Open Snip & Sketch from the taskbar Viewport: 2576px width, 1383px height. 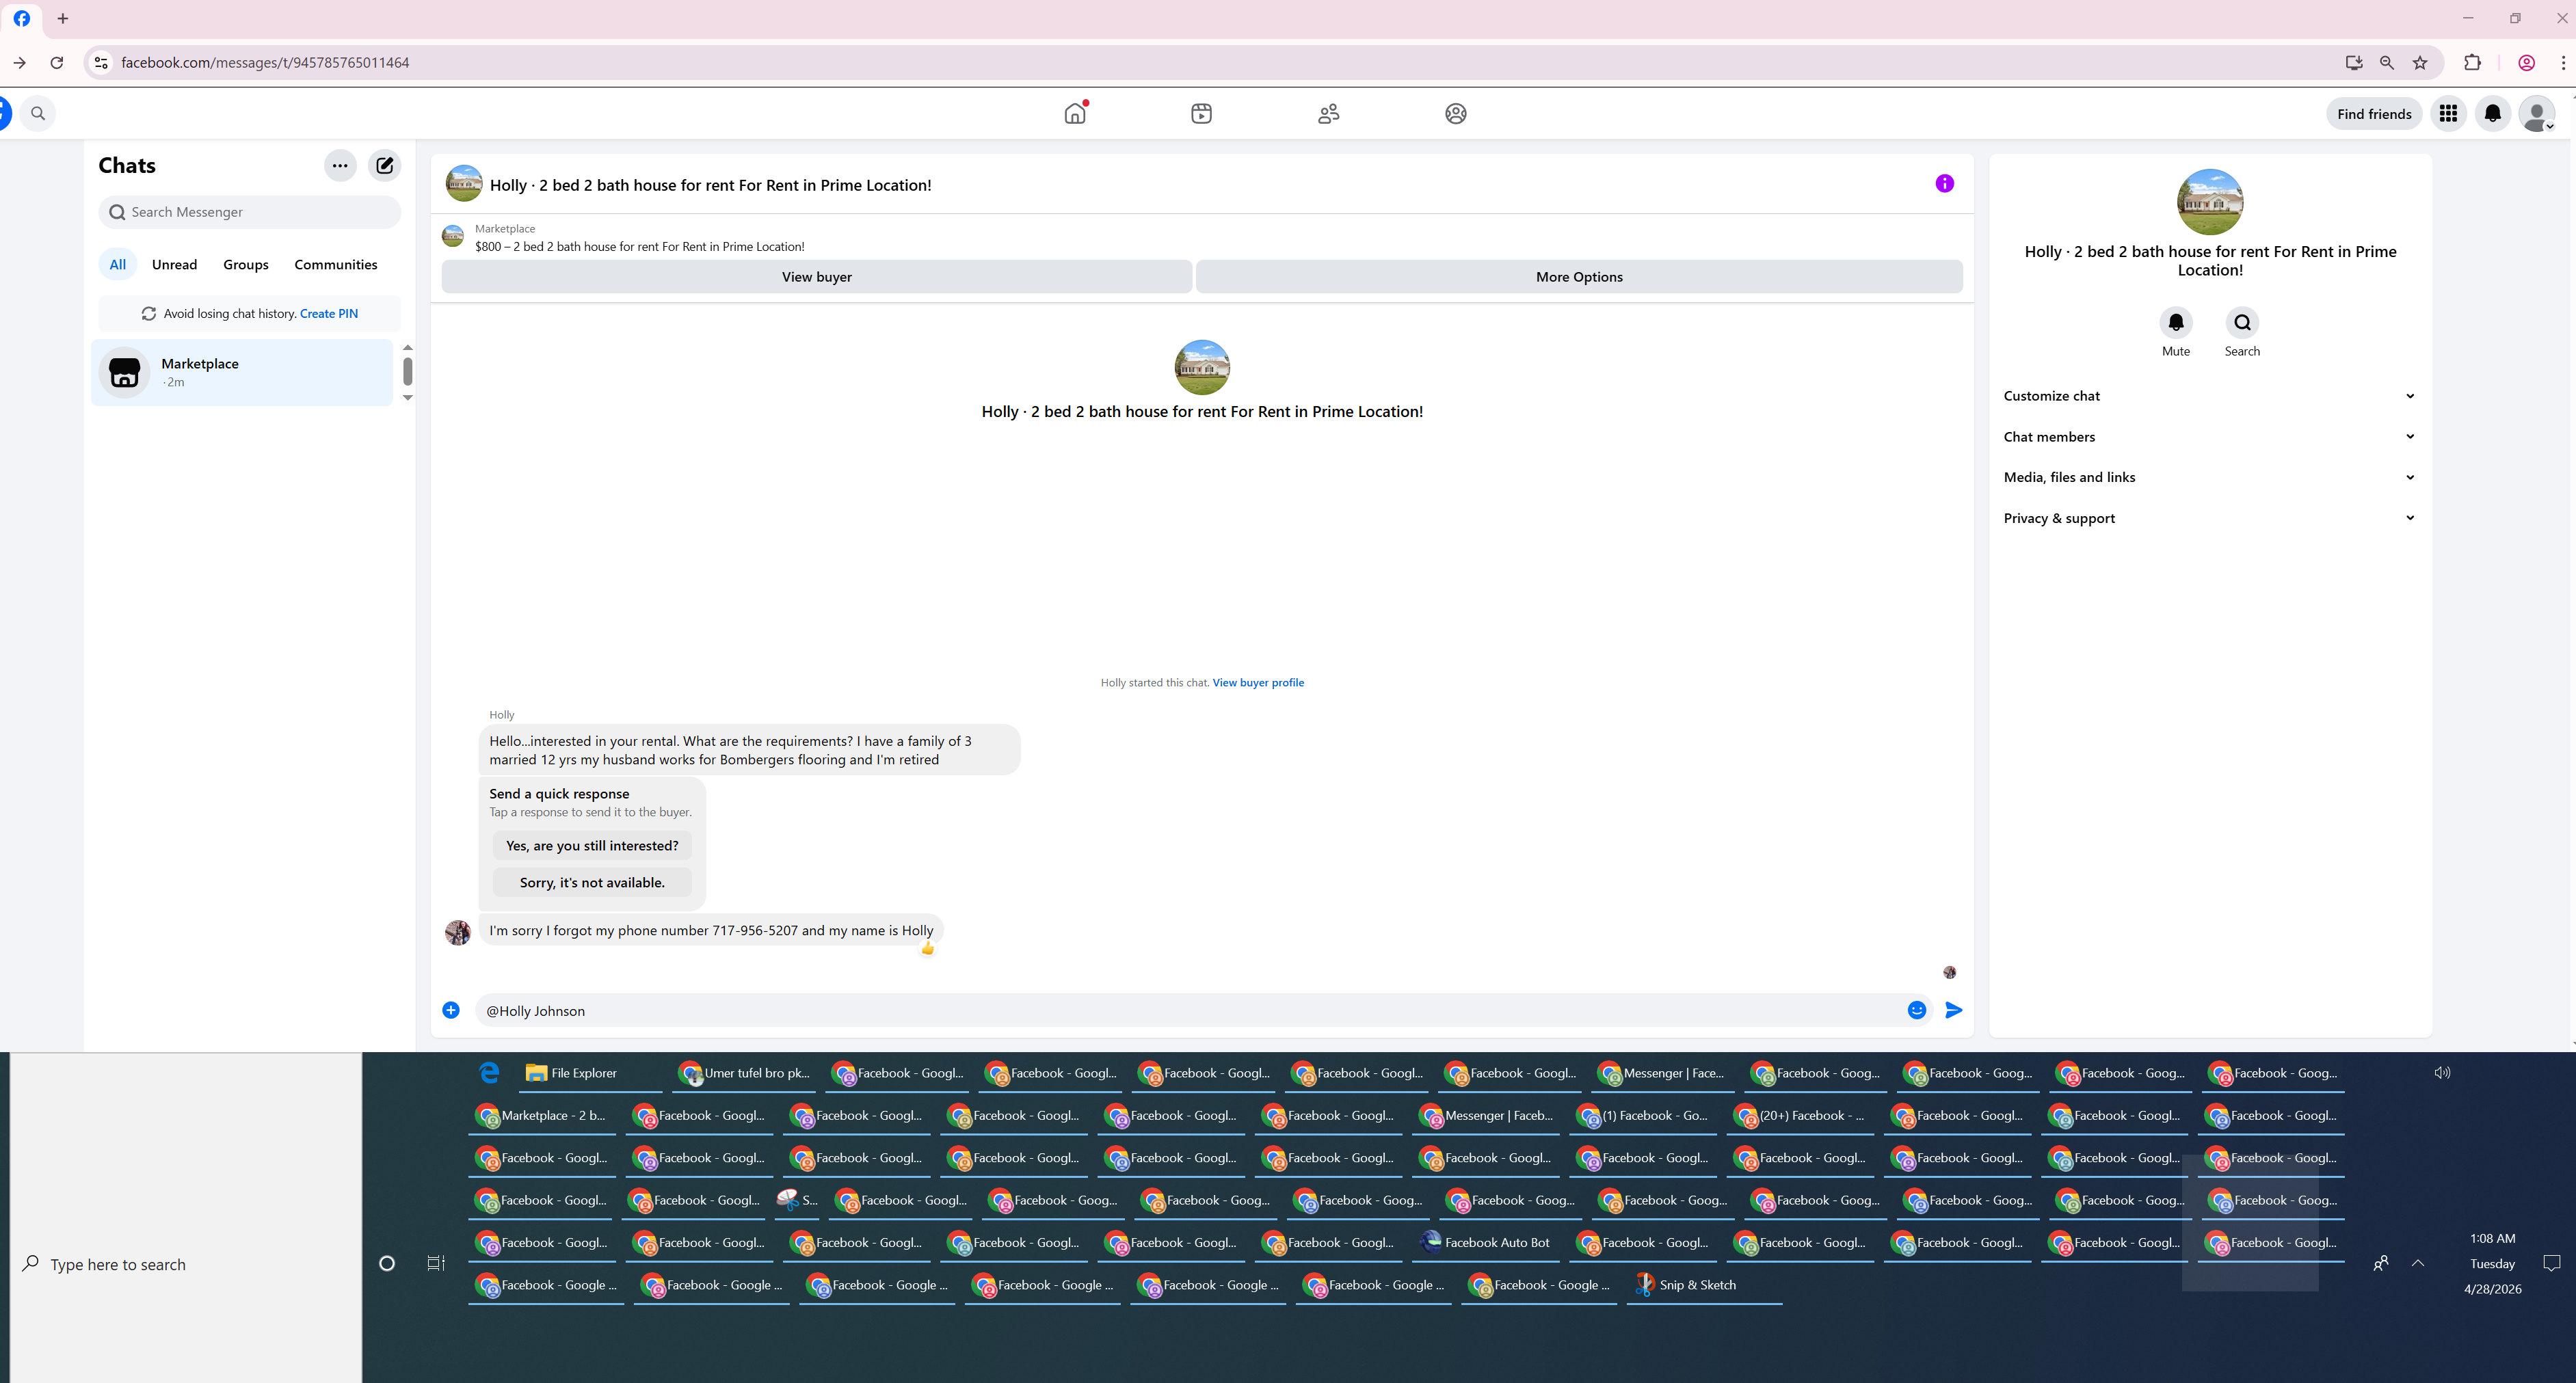pos(1704,1285)
